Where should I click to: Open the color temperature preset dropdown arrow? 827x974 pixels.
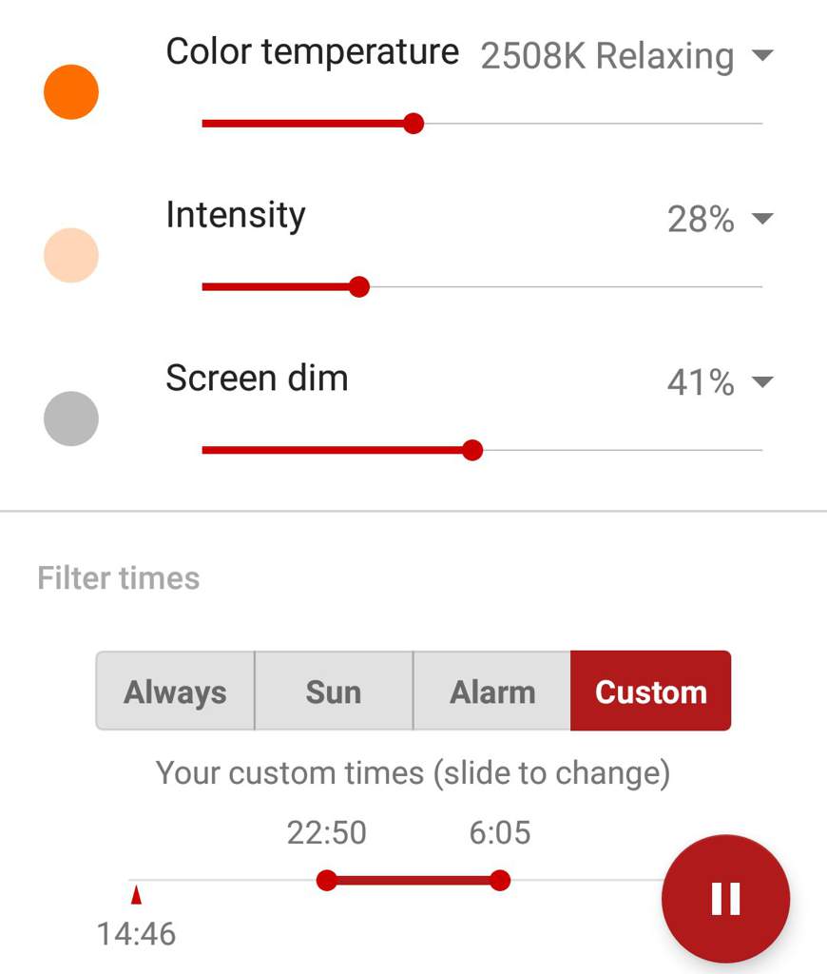click(762, 55)
